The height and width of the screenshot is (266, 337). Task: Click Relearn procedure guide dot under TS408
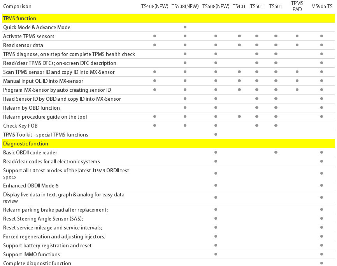155,116
